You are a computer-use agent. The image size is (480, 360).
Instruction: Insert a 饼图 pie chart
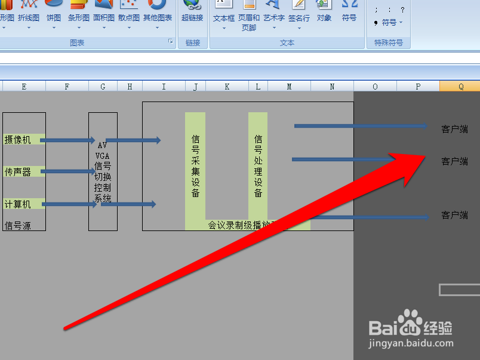coord(54,14)
